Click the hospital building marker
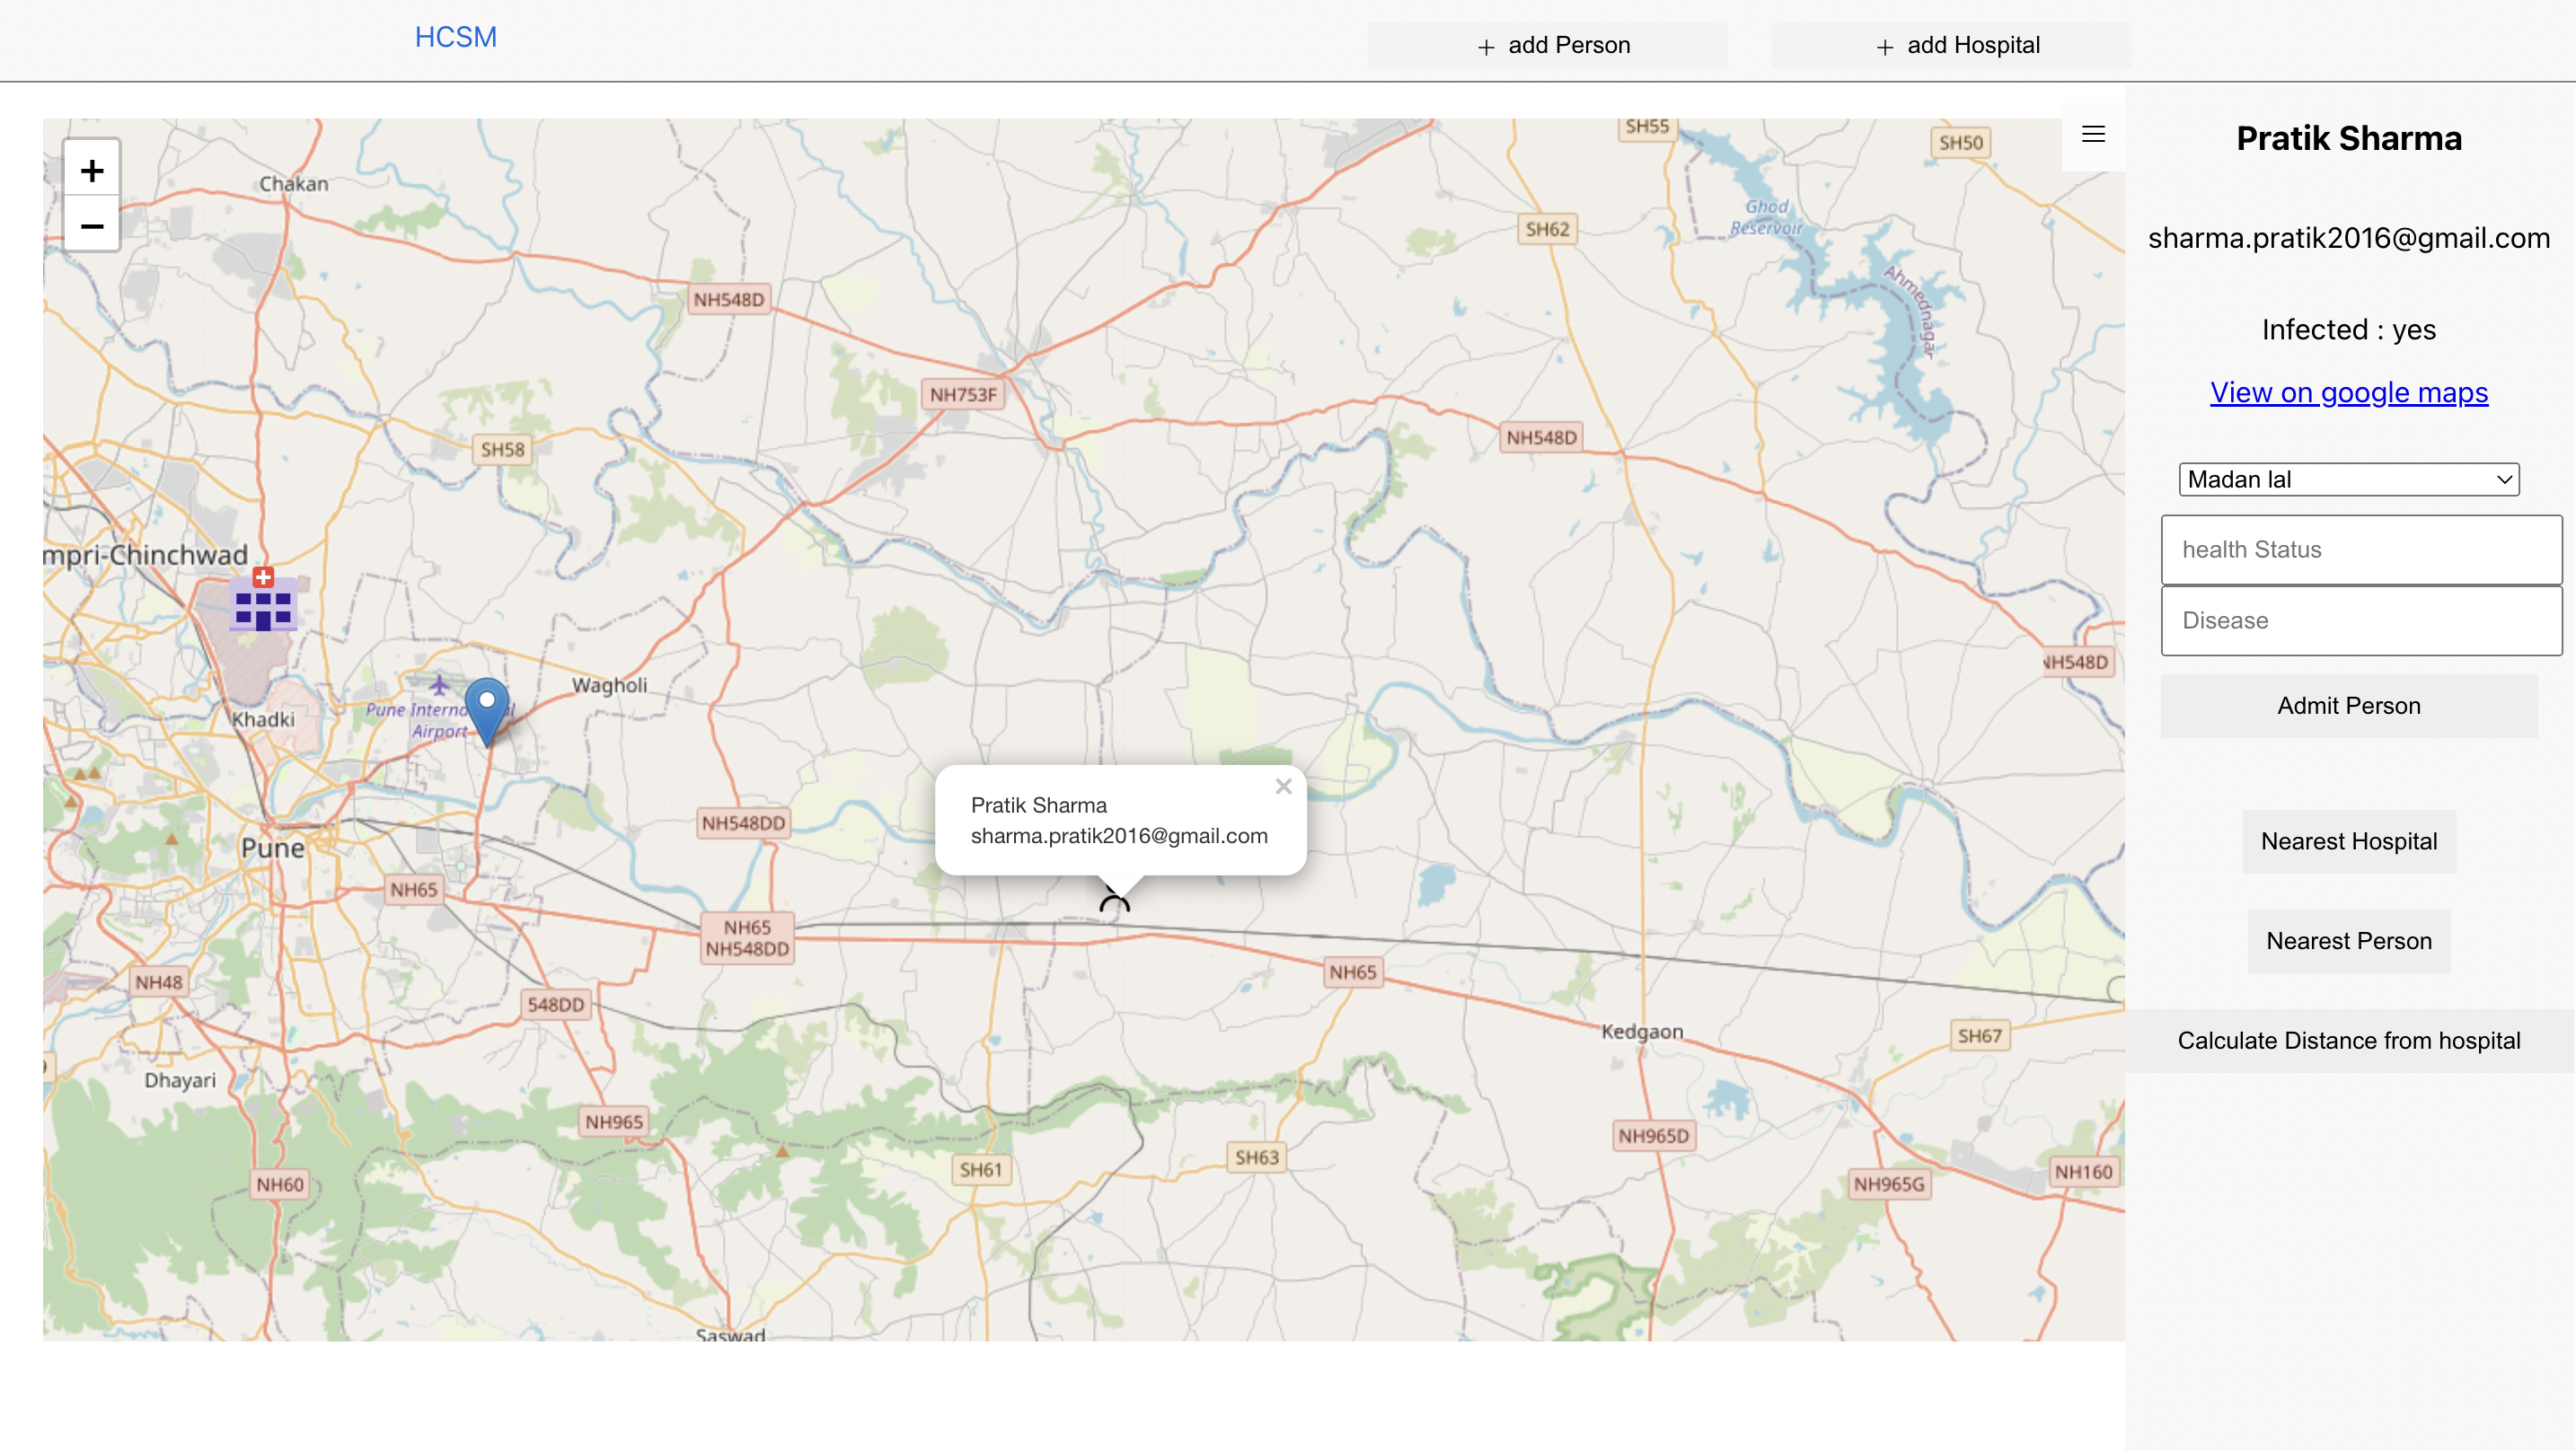The height and width of the screenshot is (1451, 2576). coord(263,603)
